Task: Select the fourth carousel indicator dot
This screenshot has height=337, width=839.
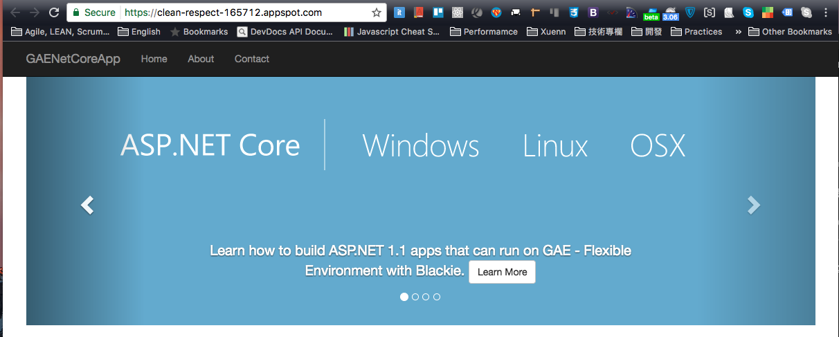Action: point(437,297)
